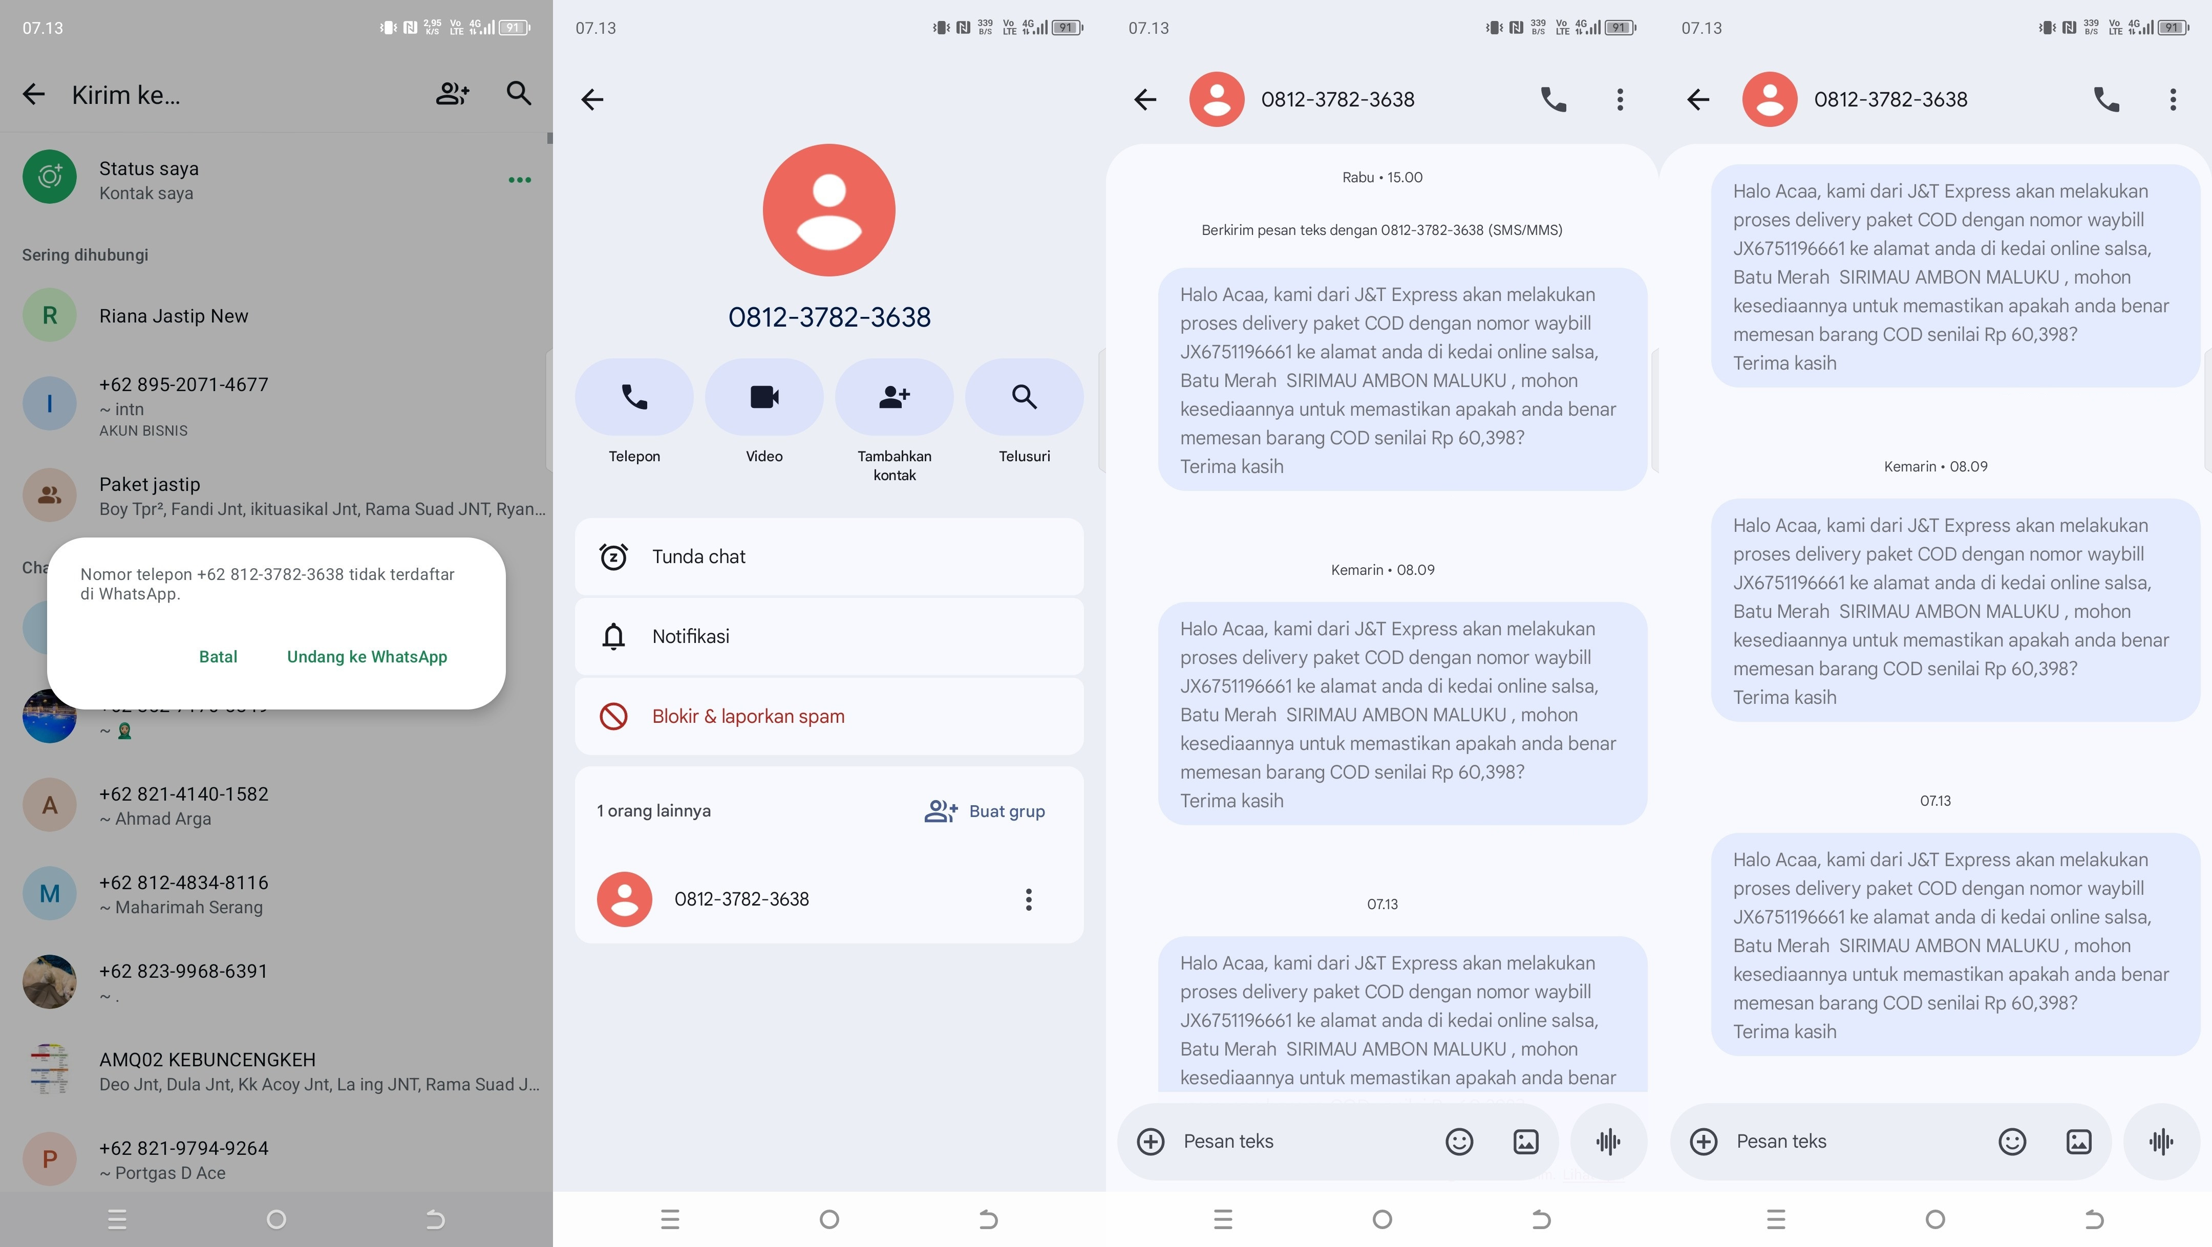Open three-dot menu beside Status saya

520,180
